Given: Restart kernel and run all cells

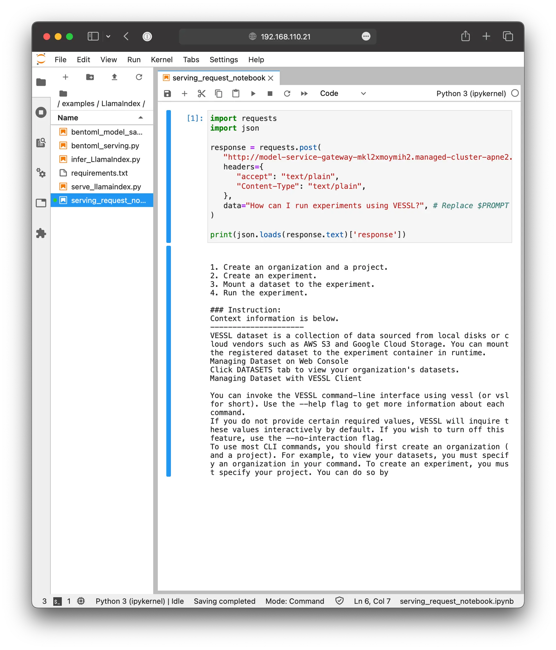Looking at the screenshot, I should 304,94.
